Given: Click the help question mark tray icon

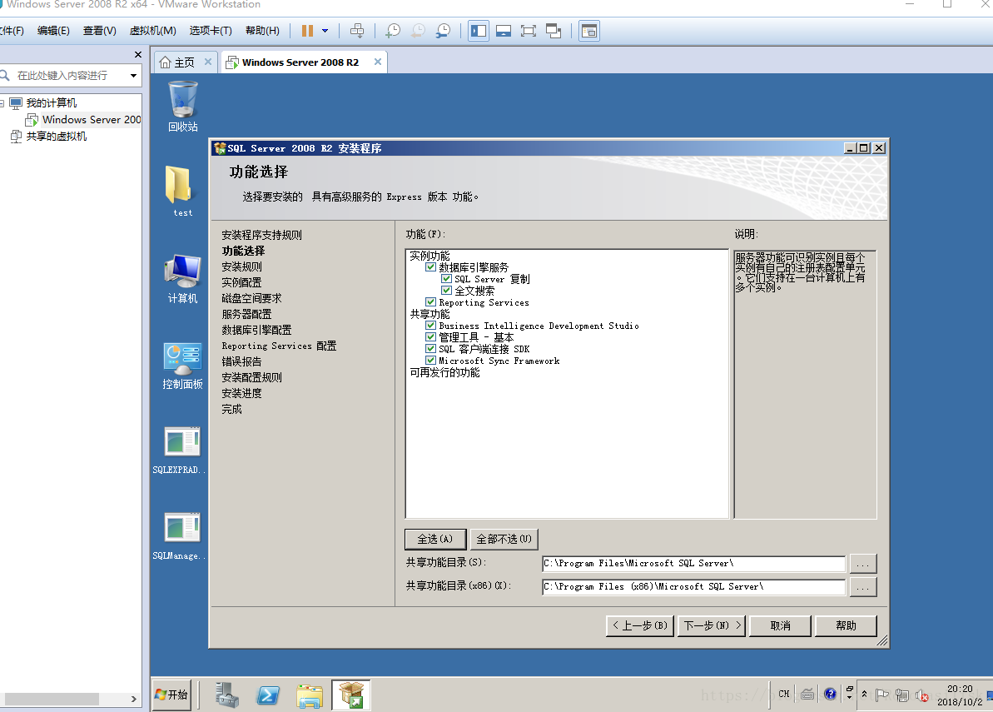Looking at the screenshot, I should click(830, 695).
